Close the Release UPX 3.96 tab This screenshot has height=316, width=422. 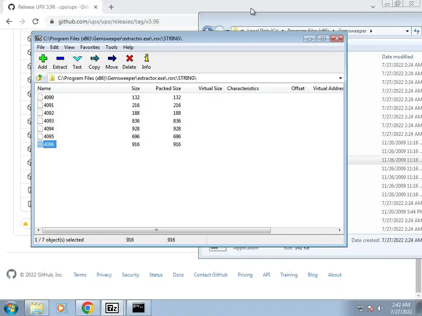click(96, 7)
